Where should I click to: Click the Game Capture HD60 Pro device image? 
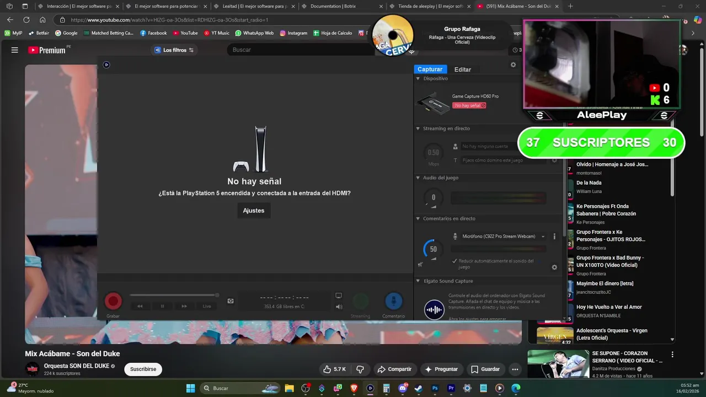433,104
